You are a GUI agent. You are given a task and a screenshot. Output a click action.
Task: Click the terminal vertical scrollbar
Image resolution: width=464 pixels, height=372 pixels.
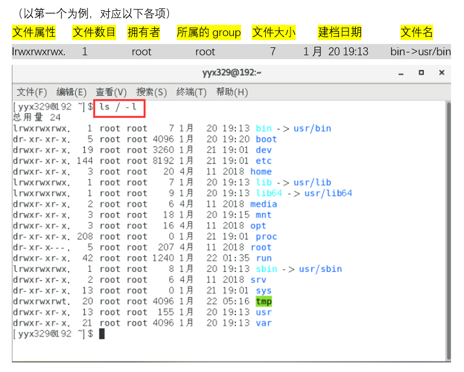448,231
